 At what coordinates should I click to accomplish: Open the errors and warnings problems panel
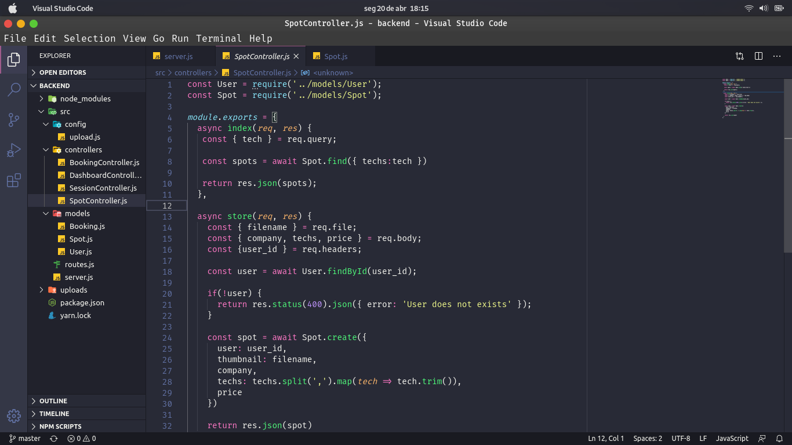point(82,439)
